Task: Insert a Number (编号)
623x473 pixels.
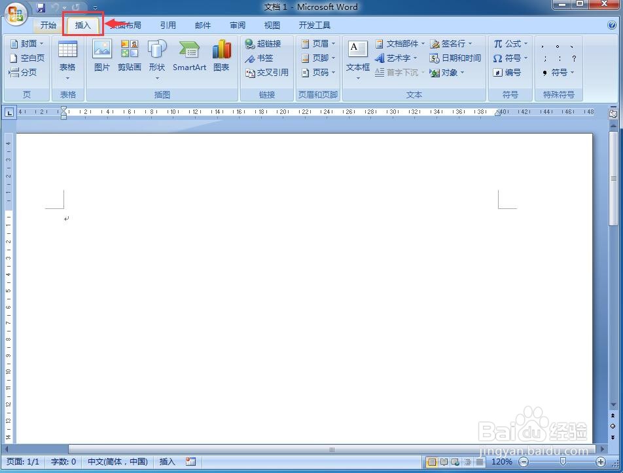Action: 507,73
